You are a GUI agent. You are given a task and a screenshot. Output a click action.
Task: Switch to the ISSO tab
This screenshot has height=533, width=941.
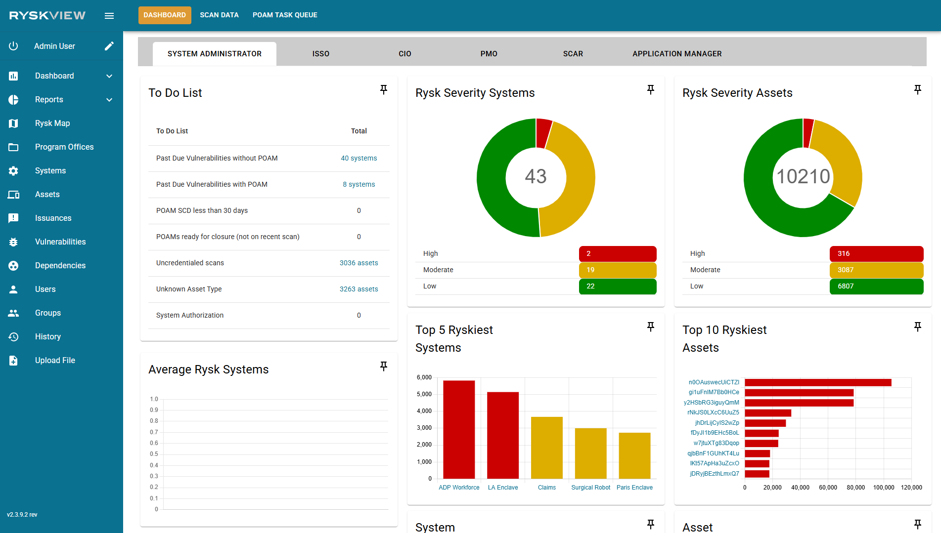[x=320, y=53]
